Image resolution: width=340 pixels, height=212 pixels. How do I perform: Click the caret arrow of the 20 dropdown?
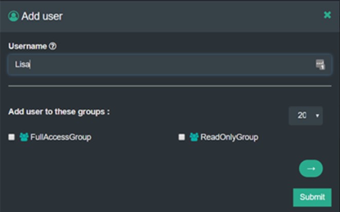point(317,116)
